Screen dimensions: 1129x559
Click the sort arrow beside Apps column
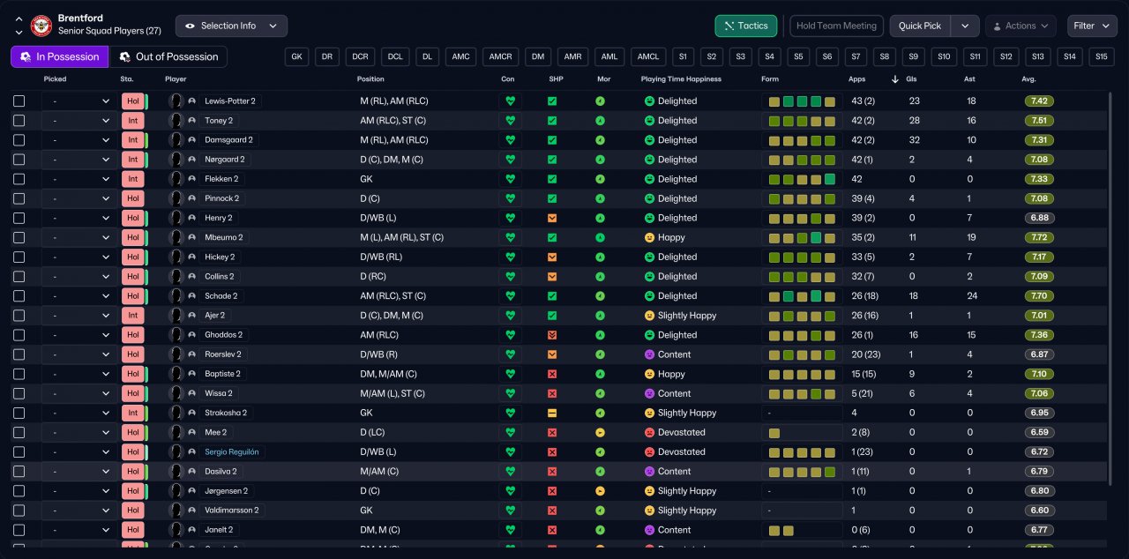pos(896,79)
